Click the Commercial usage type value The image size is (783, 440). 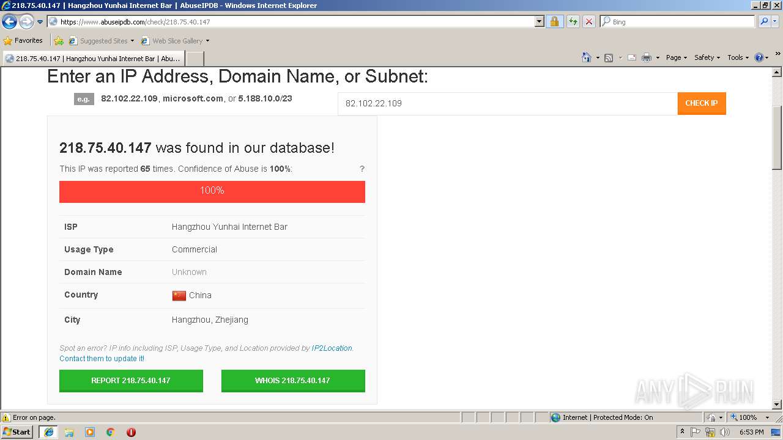tap(195, 249)
